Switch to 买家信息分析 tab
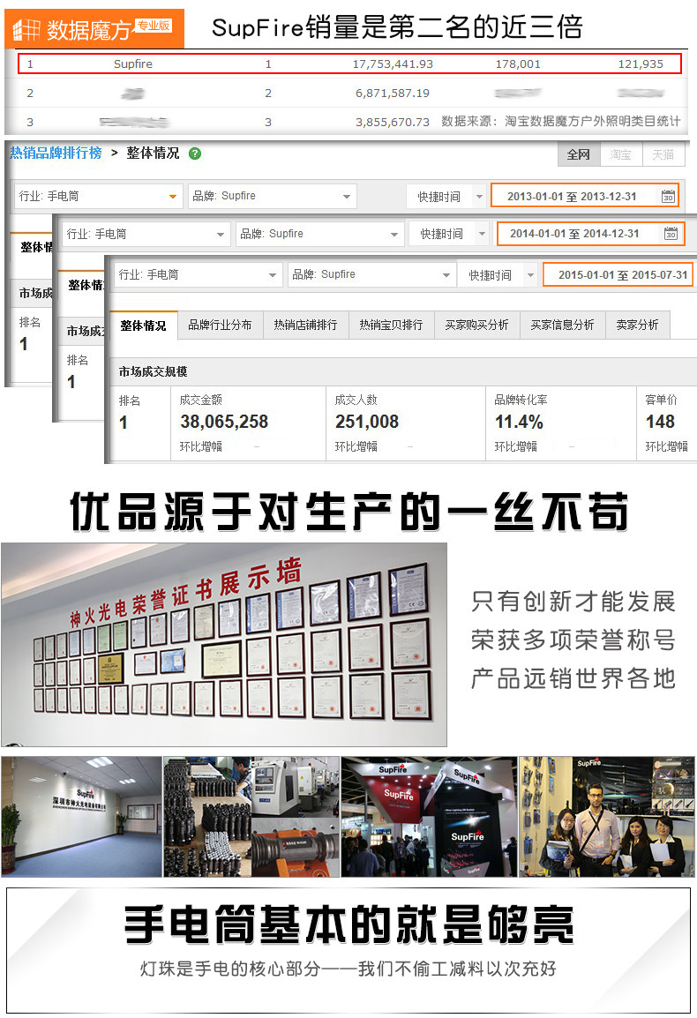This screenshot has height=1018, width=697. pyautogui.click(x=563, y=325)
